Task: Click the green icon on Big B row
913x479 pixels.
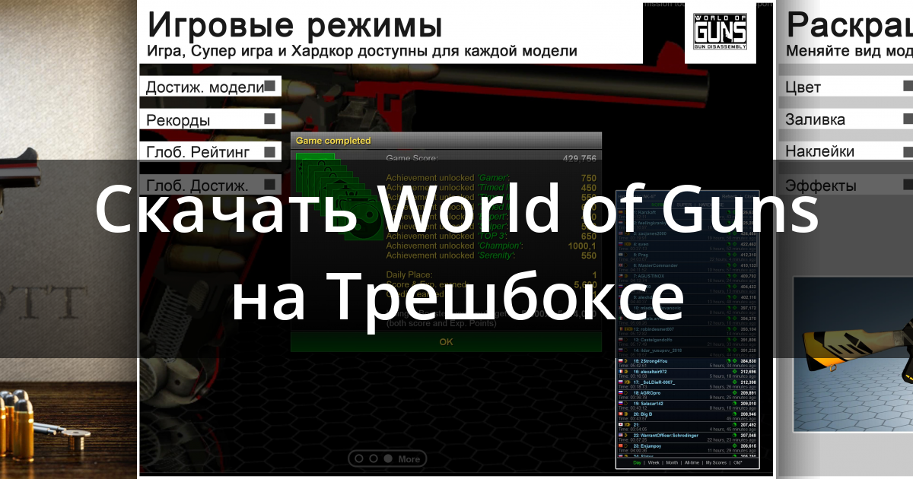Action: 734,414
